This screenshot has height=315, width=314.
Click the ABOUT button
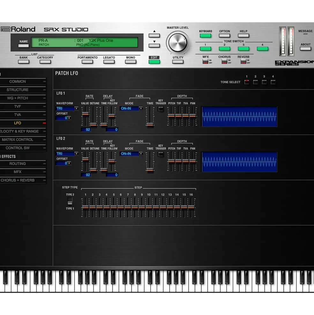305,49
